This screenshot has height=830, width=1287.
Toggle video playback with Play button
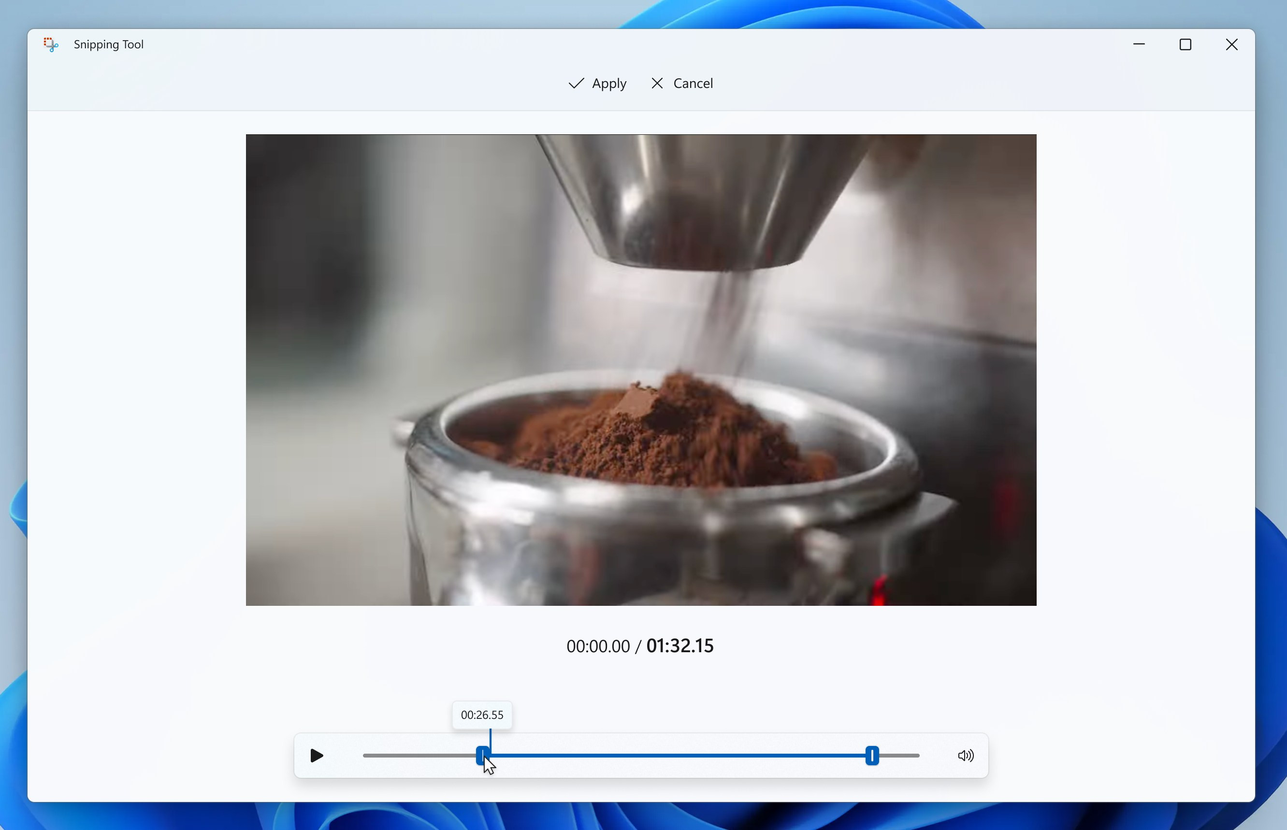(x=316, y=756)
